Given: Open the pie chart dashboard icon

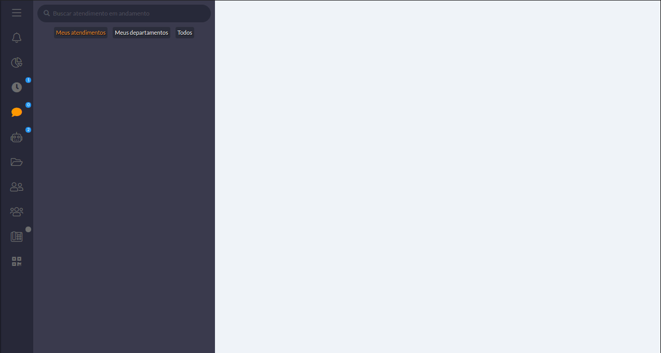Looking at the screenshot, I should tap(17, 63).
